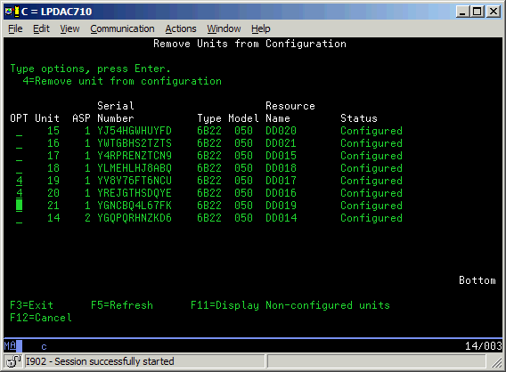Click the OPT field for unit 16
Viewport: 506px width, 372px height.
tap(19, 143)
